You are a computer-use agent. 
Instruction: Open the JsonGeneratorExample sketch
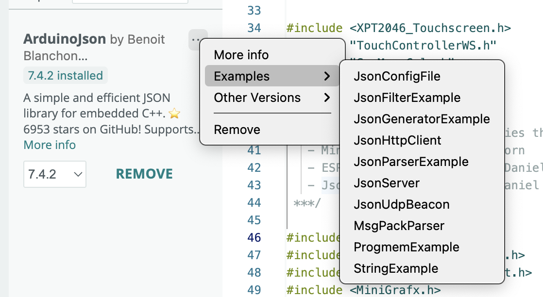tap(422, 119)
